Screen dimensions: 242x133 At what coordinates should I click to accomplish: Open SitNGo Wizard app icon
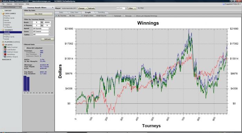click(5, 57)
